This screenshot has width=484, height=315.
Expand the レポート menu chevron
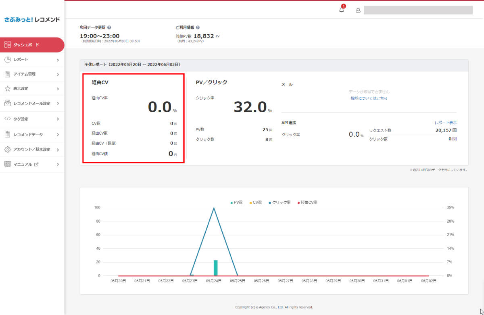point(58,60)
